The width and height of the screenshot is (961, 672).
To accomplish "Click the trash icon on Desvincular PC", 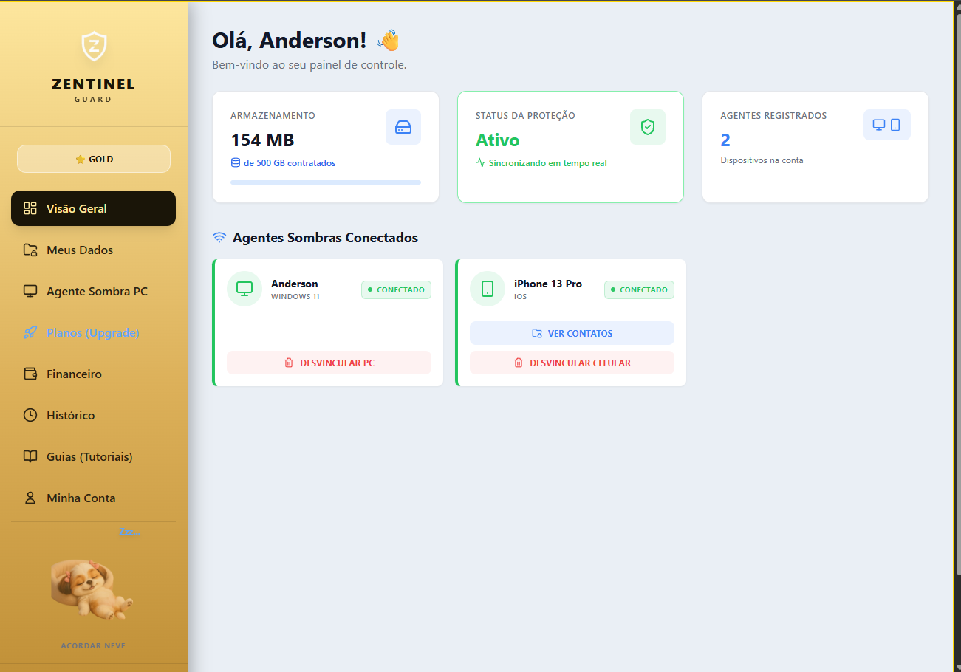I will (289, 363).
